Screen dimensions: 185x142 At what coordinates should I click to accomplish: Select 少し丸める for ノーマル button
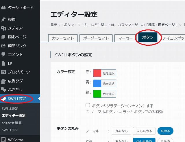click(144, 131)
